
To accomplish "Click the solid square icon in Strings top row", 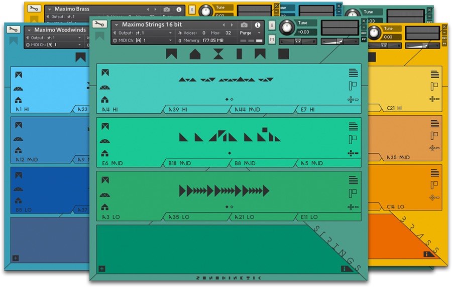I will click(284, 54).
